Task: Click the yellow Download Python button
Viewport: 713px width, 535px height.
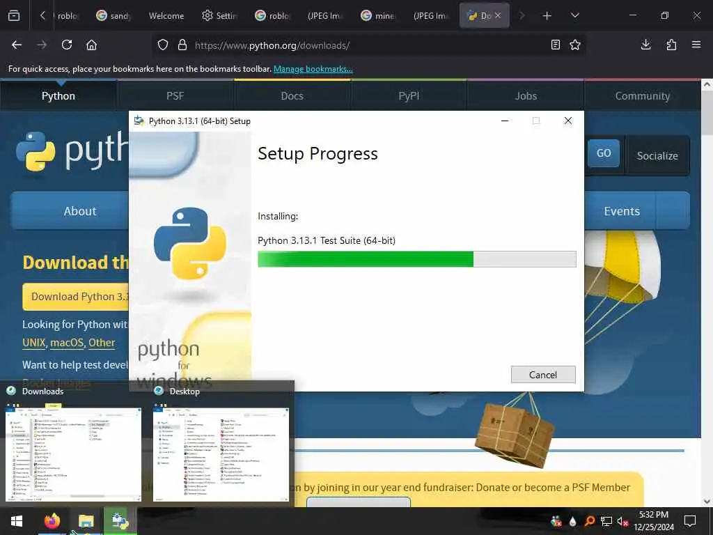Action: [x=76, y=297]
